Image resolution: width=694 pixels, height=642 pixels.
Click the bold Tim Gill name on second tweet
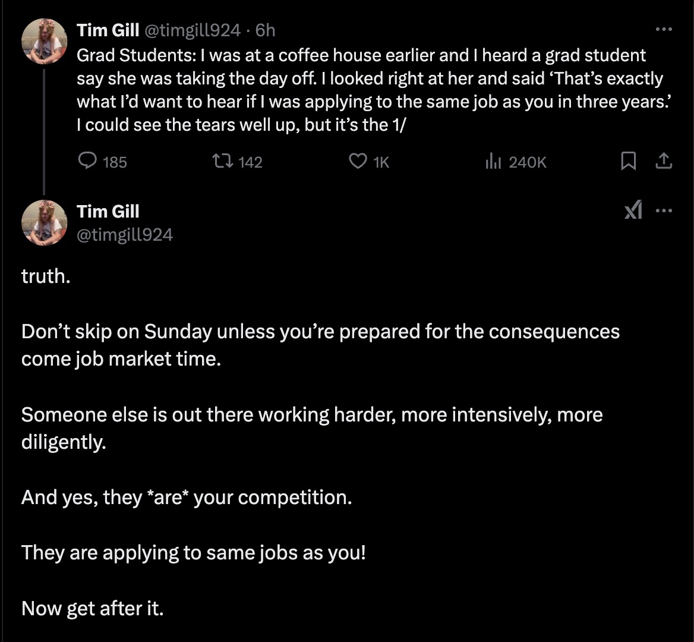point(108,211)
